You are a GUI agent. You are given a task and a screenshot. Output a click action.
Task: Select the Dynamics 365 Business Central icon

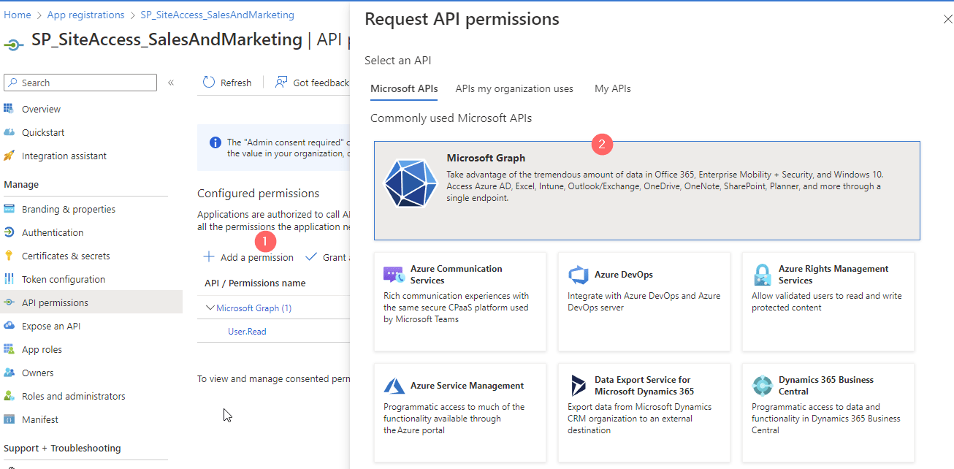click(763, 386)
